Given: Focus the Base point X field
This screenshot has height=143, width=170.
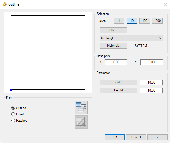Looking at the screenshot, I should click(116, 62).
